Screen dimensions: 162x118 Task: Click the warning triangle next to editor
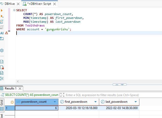point(6,33)
